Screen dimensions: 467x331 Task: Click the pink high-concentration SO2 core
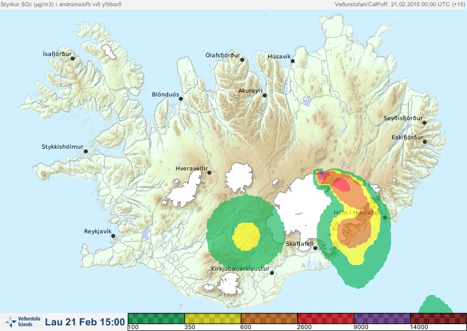point(341,185)
